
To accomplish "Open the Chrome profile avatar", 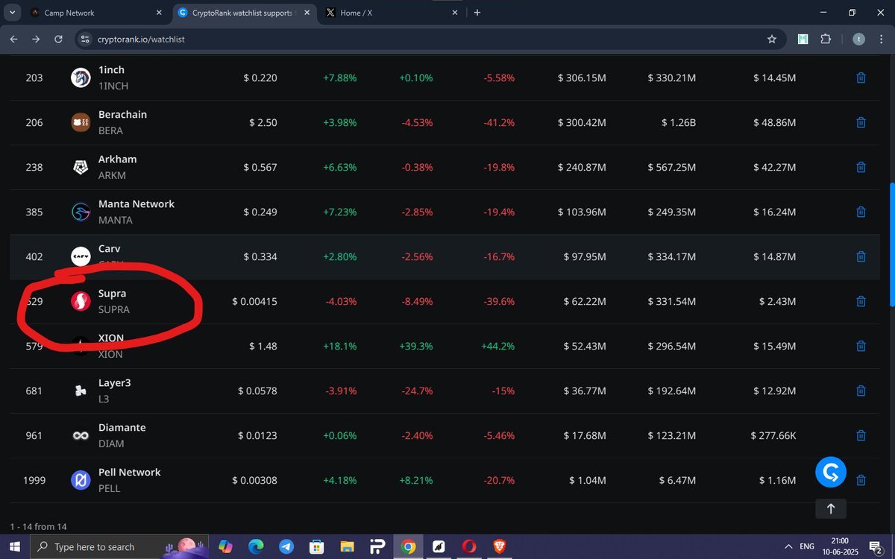I will pos(858,39).
